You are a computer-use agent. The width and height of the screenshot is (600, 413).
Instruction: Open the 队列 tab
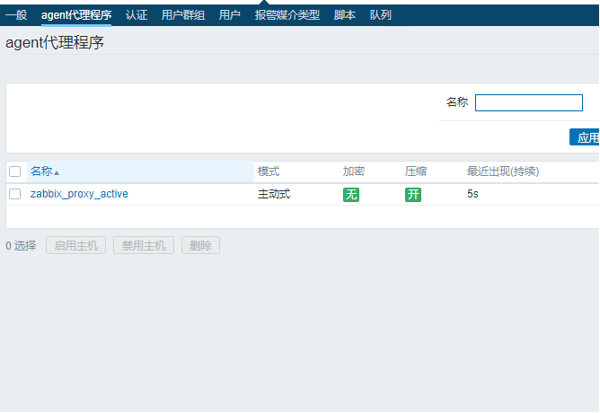pyautogui.click(x=380, y=15)
